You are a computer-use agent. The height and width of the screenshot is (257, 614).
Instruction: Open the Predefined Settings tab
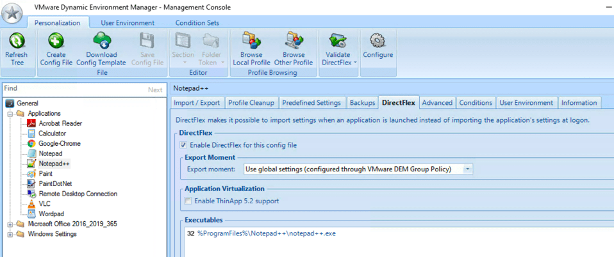(x=311, y=103)
